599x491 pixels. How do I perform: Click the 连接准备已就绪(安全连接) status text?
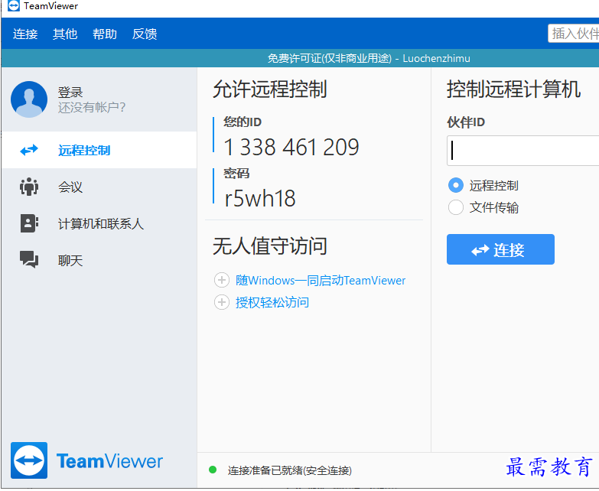click(290, 470)
